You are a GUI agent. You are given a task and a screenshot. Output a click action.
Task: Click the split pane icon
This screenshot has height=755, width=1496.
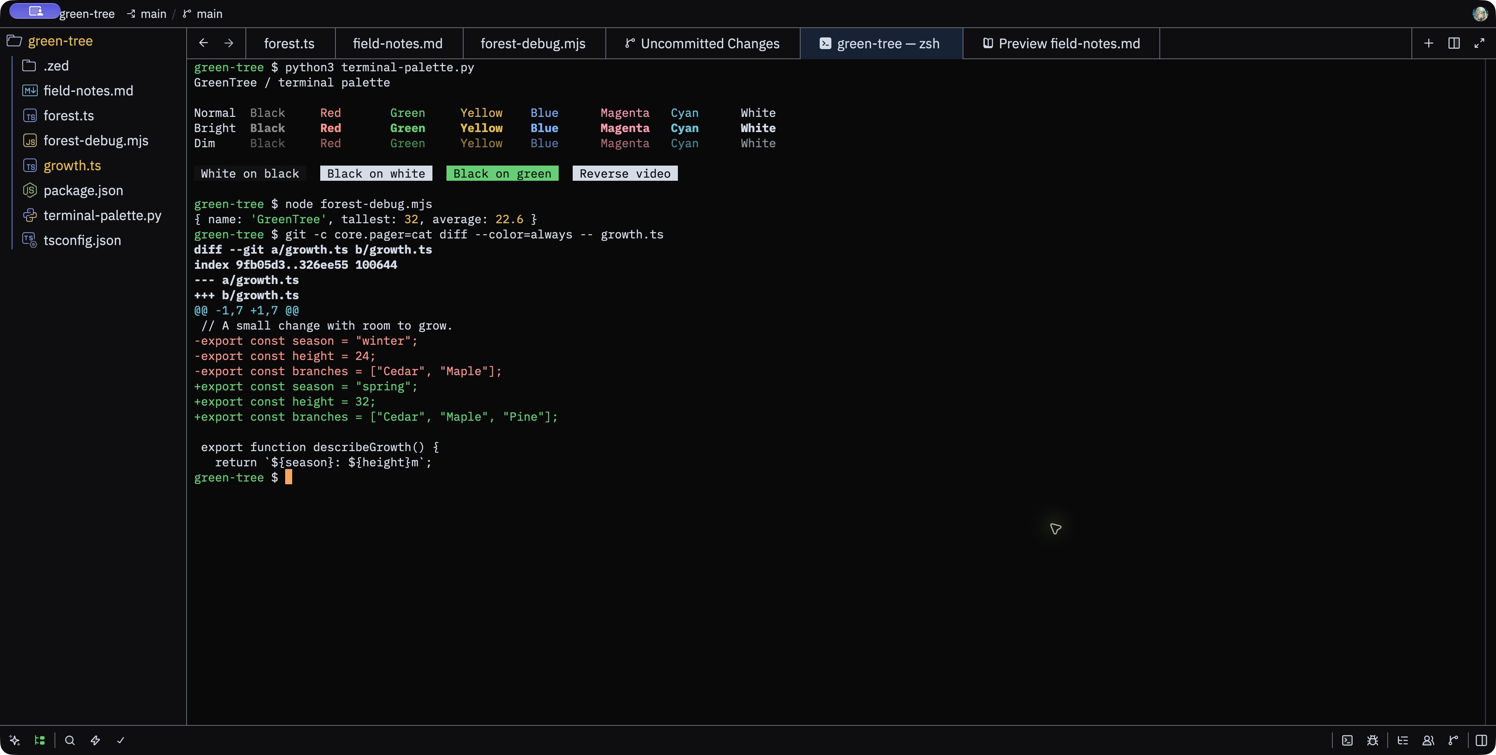(x=1454, y=43)
